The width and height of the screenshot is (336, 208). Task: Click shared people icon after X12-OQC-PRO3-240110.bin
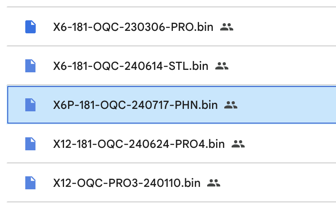[214, 183]
